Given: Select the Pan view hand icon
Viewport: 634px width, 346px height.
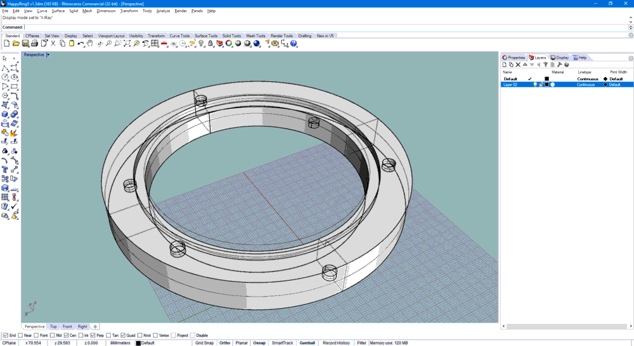Looking at the screenshot, I should [90, 44].
